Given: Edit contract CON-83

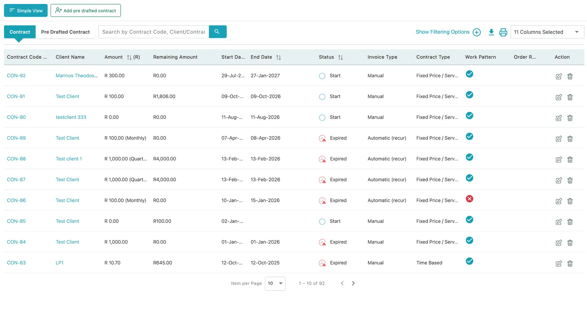Looking at the screenshot, I should point(558,264).
